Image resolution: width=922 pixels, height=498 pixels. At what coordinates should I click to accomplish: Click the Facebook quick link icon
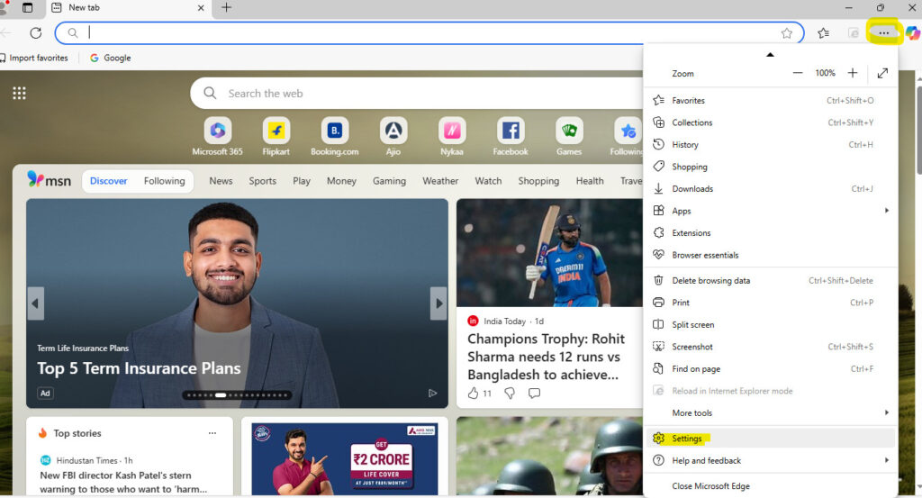coord(511,131)
